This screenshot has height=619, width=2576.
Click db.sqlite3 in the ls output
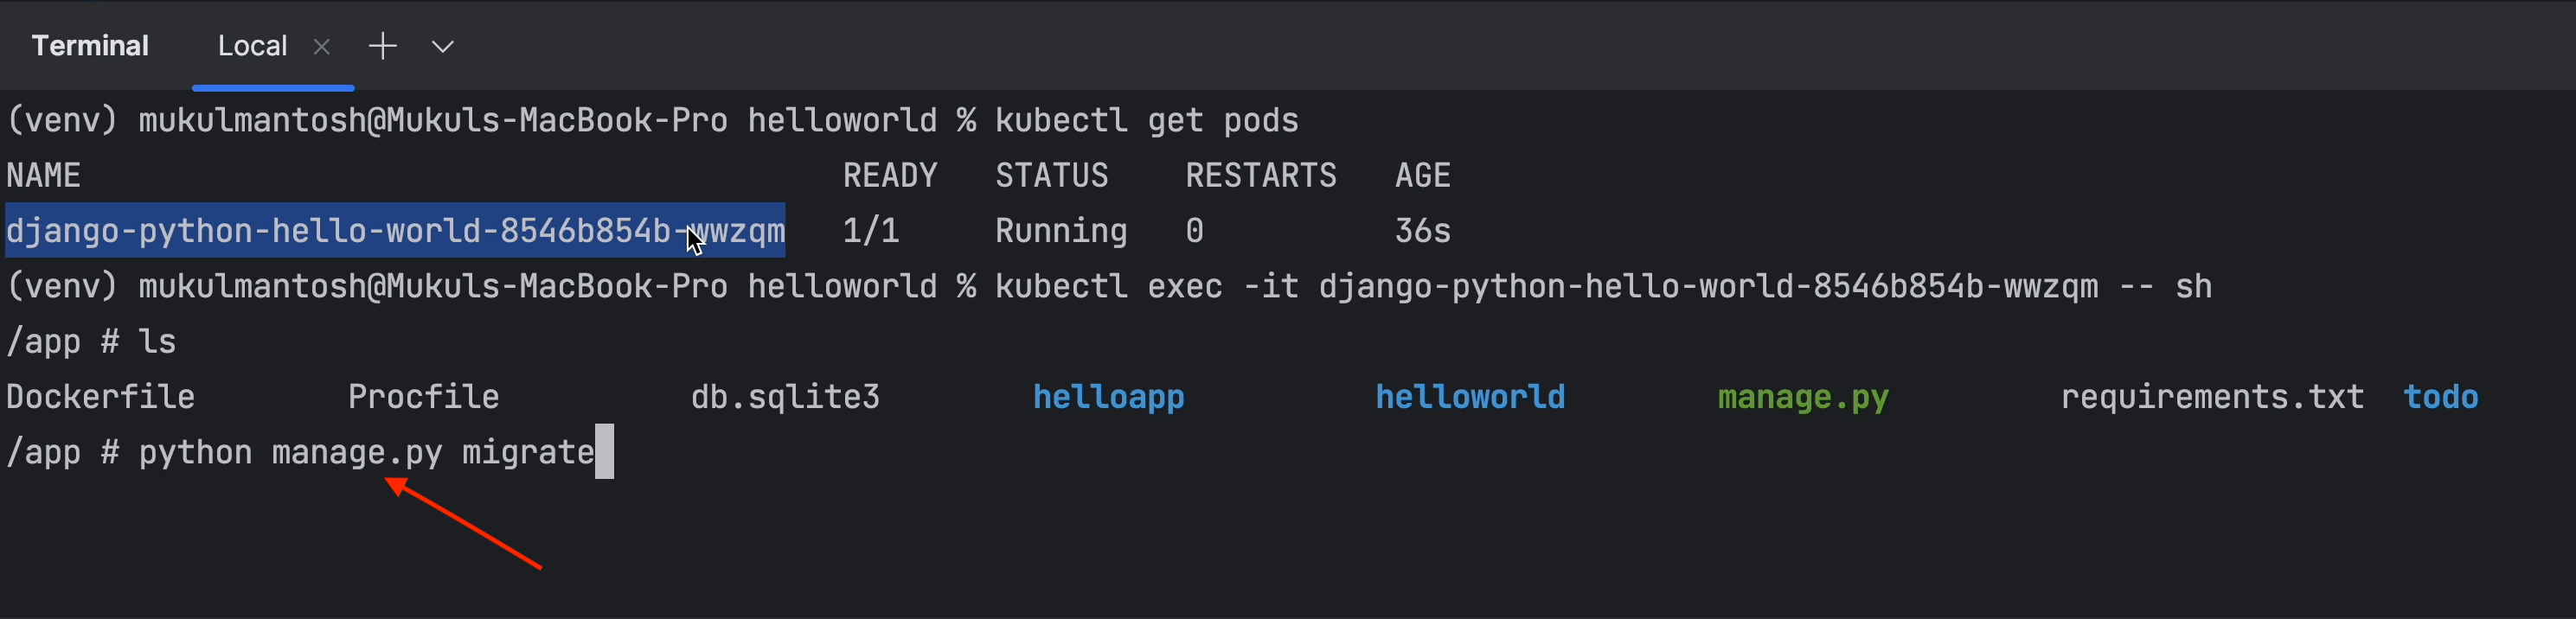pyautogui.click(x=785, y=397)
